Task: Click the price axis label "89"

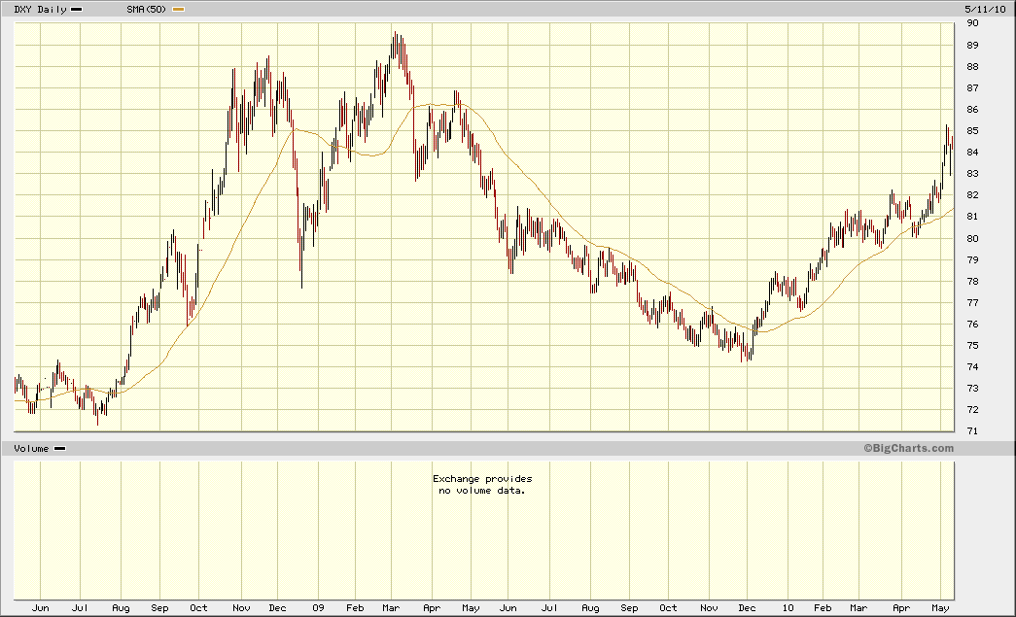Action: click(972, 45)
